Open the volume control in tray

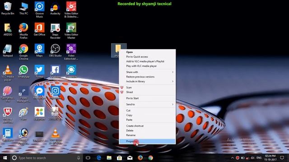click(x=253, y=158)
